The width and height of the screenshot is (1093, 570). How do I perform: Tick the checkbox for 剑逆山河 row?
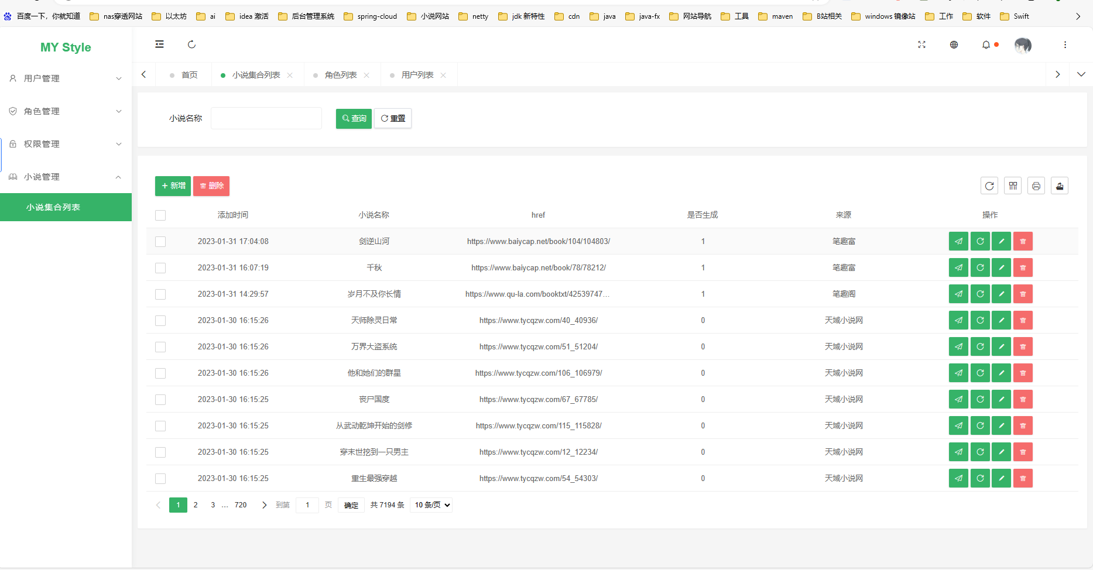[160, 242]
